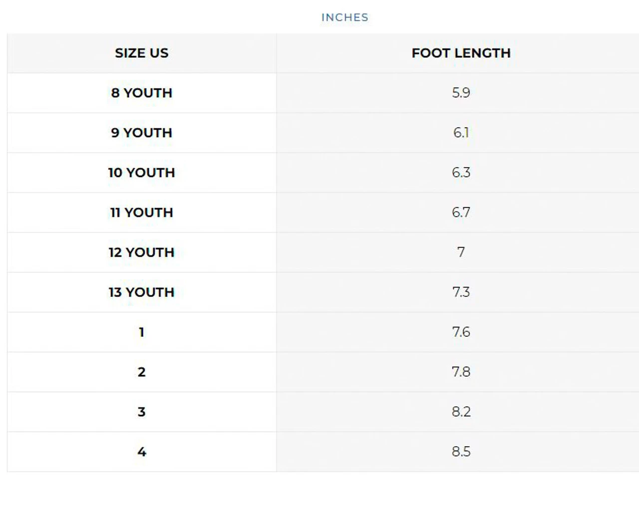Select the 8 YOUTH size cell
The image size is (639, 521).
pos(142,93)
